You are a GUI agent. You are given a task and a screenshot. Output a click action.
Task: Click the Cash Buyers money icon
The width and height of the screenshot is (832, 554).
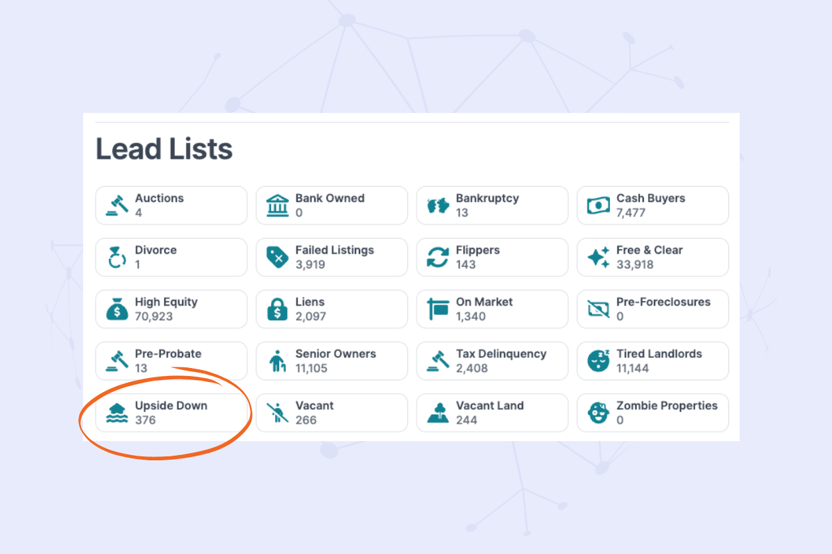[x=598, y=205]
